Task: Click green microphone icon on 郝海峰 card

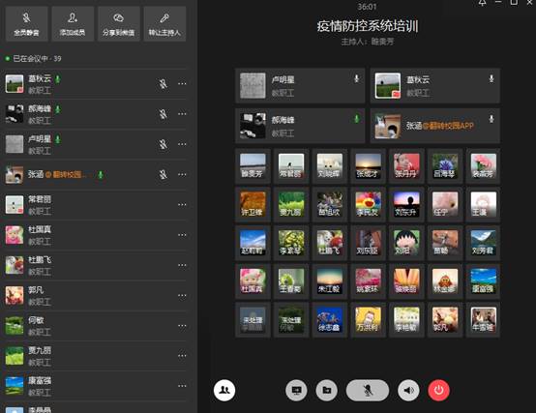Action: tap(356, 119)
